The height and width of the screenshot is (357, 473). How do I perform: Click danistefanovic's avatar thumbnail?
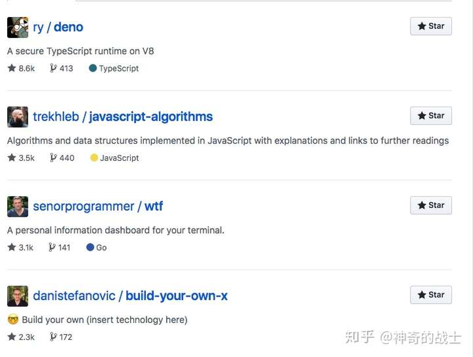coord(18,296)
